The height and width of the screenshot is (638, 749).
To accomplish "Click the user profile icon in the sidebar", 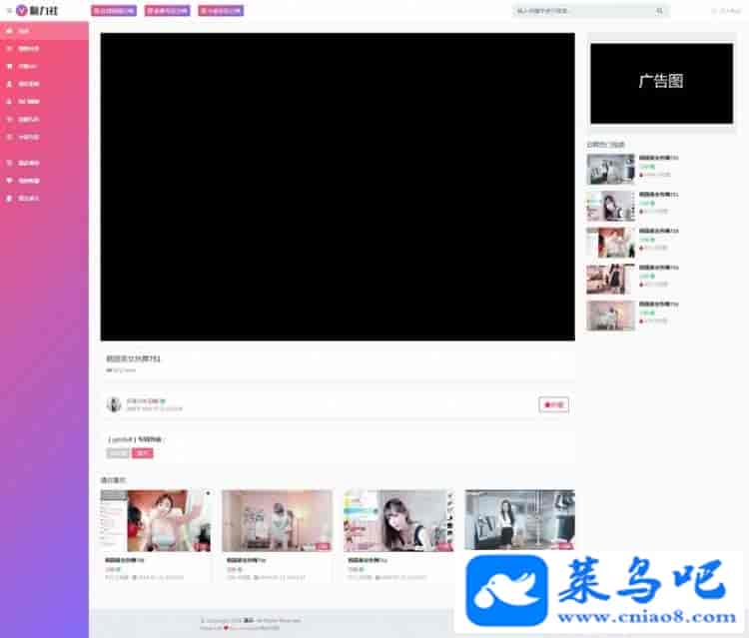I will pyautogui.click(x=9, y=84).
